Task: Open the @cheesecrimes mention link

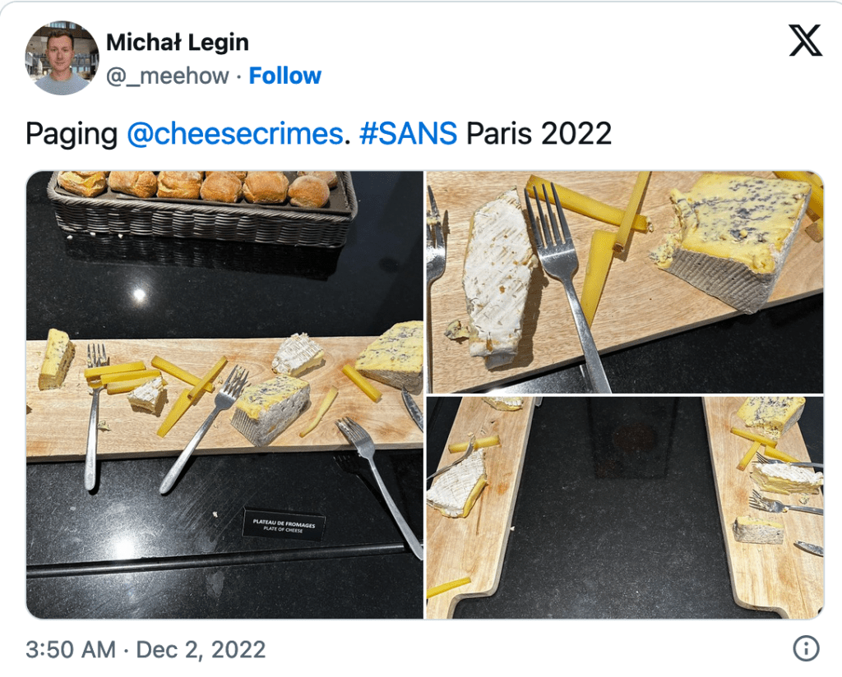Action: pos(235,133)
